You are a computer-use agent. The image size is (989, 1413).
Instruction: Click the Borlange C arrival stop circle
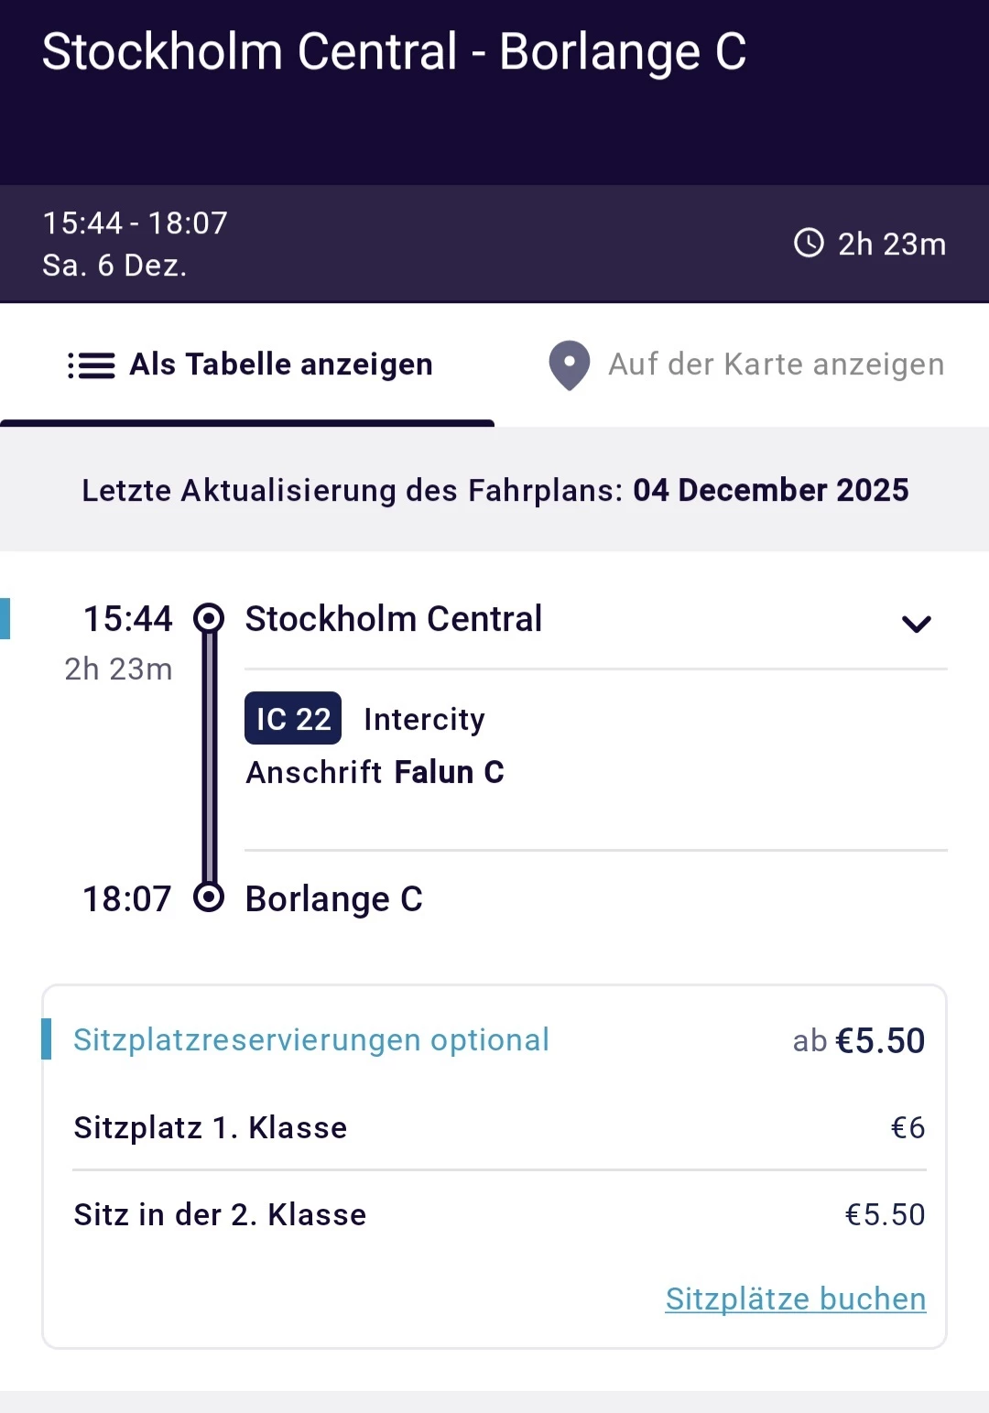coord(209,897)
